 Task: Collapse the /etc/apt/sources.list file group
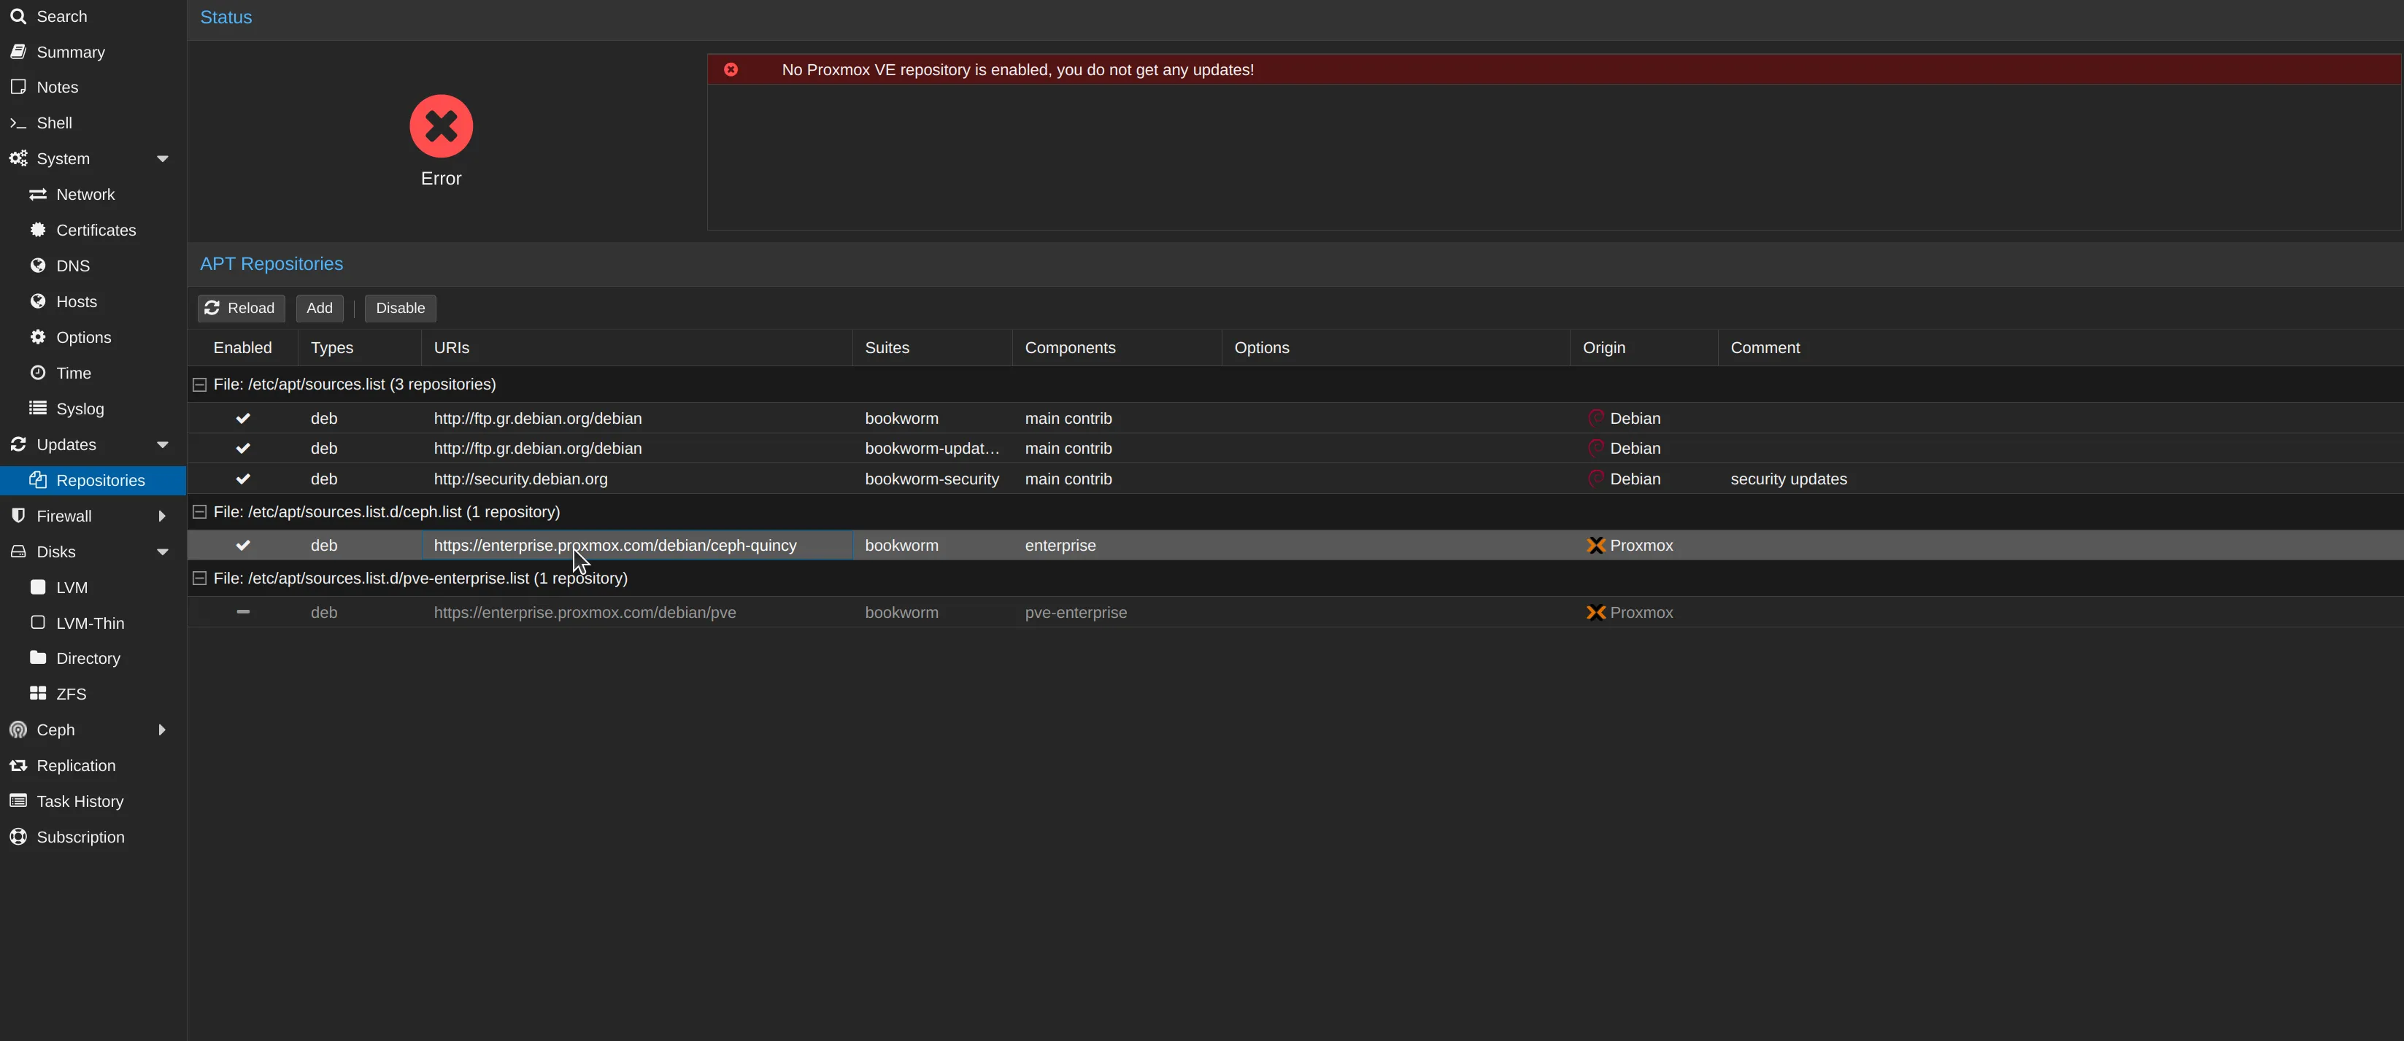199,384
